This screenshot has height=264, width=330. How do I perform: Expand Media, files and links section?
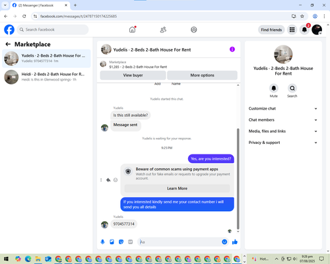(x=283, y=131)
